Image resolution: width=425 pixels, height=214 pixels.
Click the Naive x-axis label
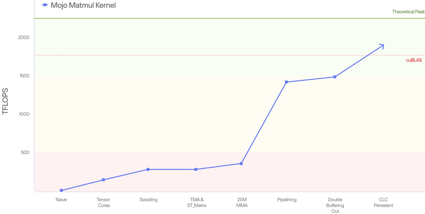[x=61, y=199]
